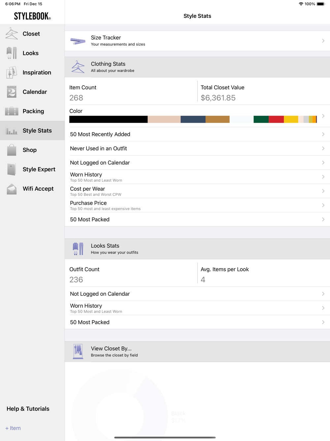Tap the beige color segment
Viewport: 330px width, 441px height.
coord(164,119)
